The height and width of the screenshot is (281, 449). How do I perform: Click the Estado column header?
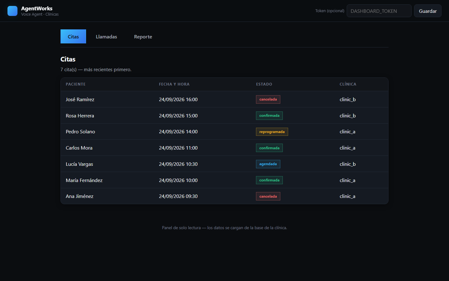[x=264, y=84]
